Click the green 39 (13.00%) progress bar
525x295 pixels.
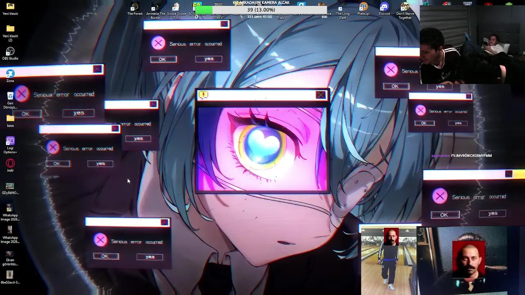[x=261, y=10]
